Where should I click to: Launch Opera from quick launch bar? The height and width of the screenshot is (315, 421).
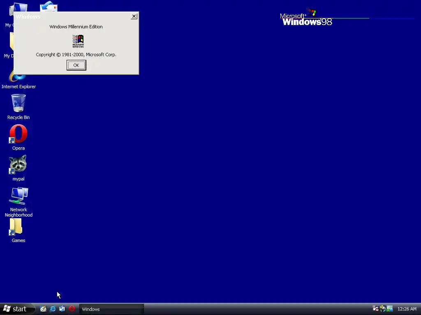[72, 308]
